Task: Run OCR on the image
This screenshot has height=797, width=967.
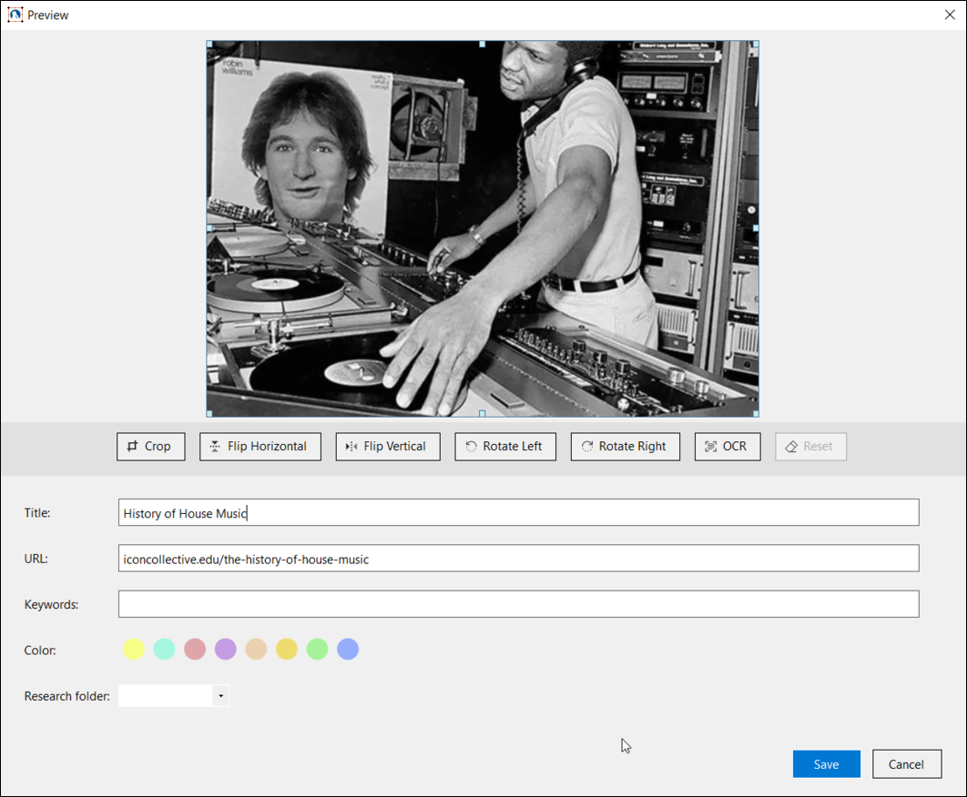Action: (x=727, y=447)
